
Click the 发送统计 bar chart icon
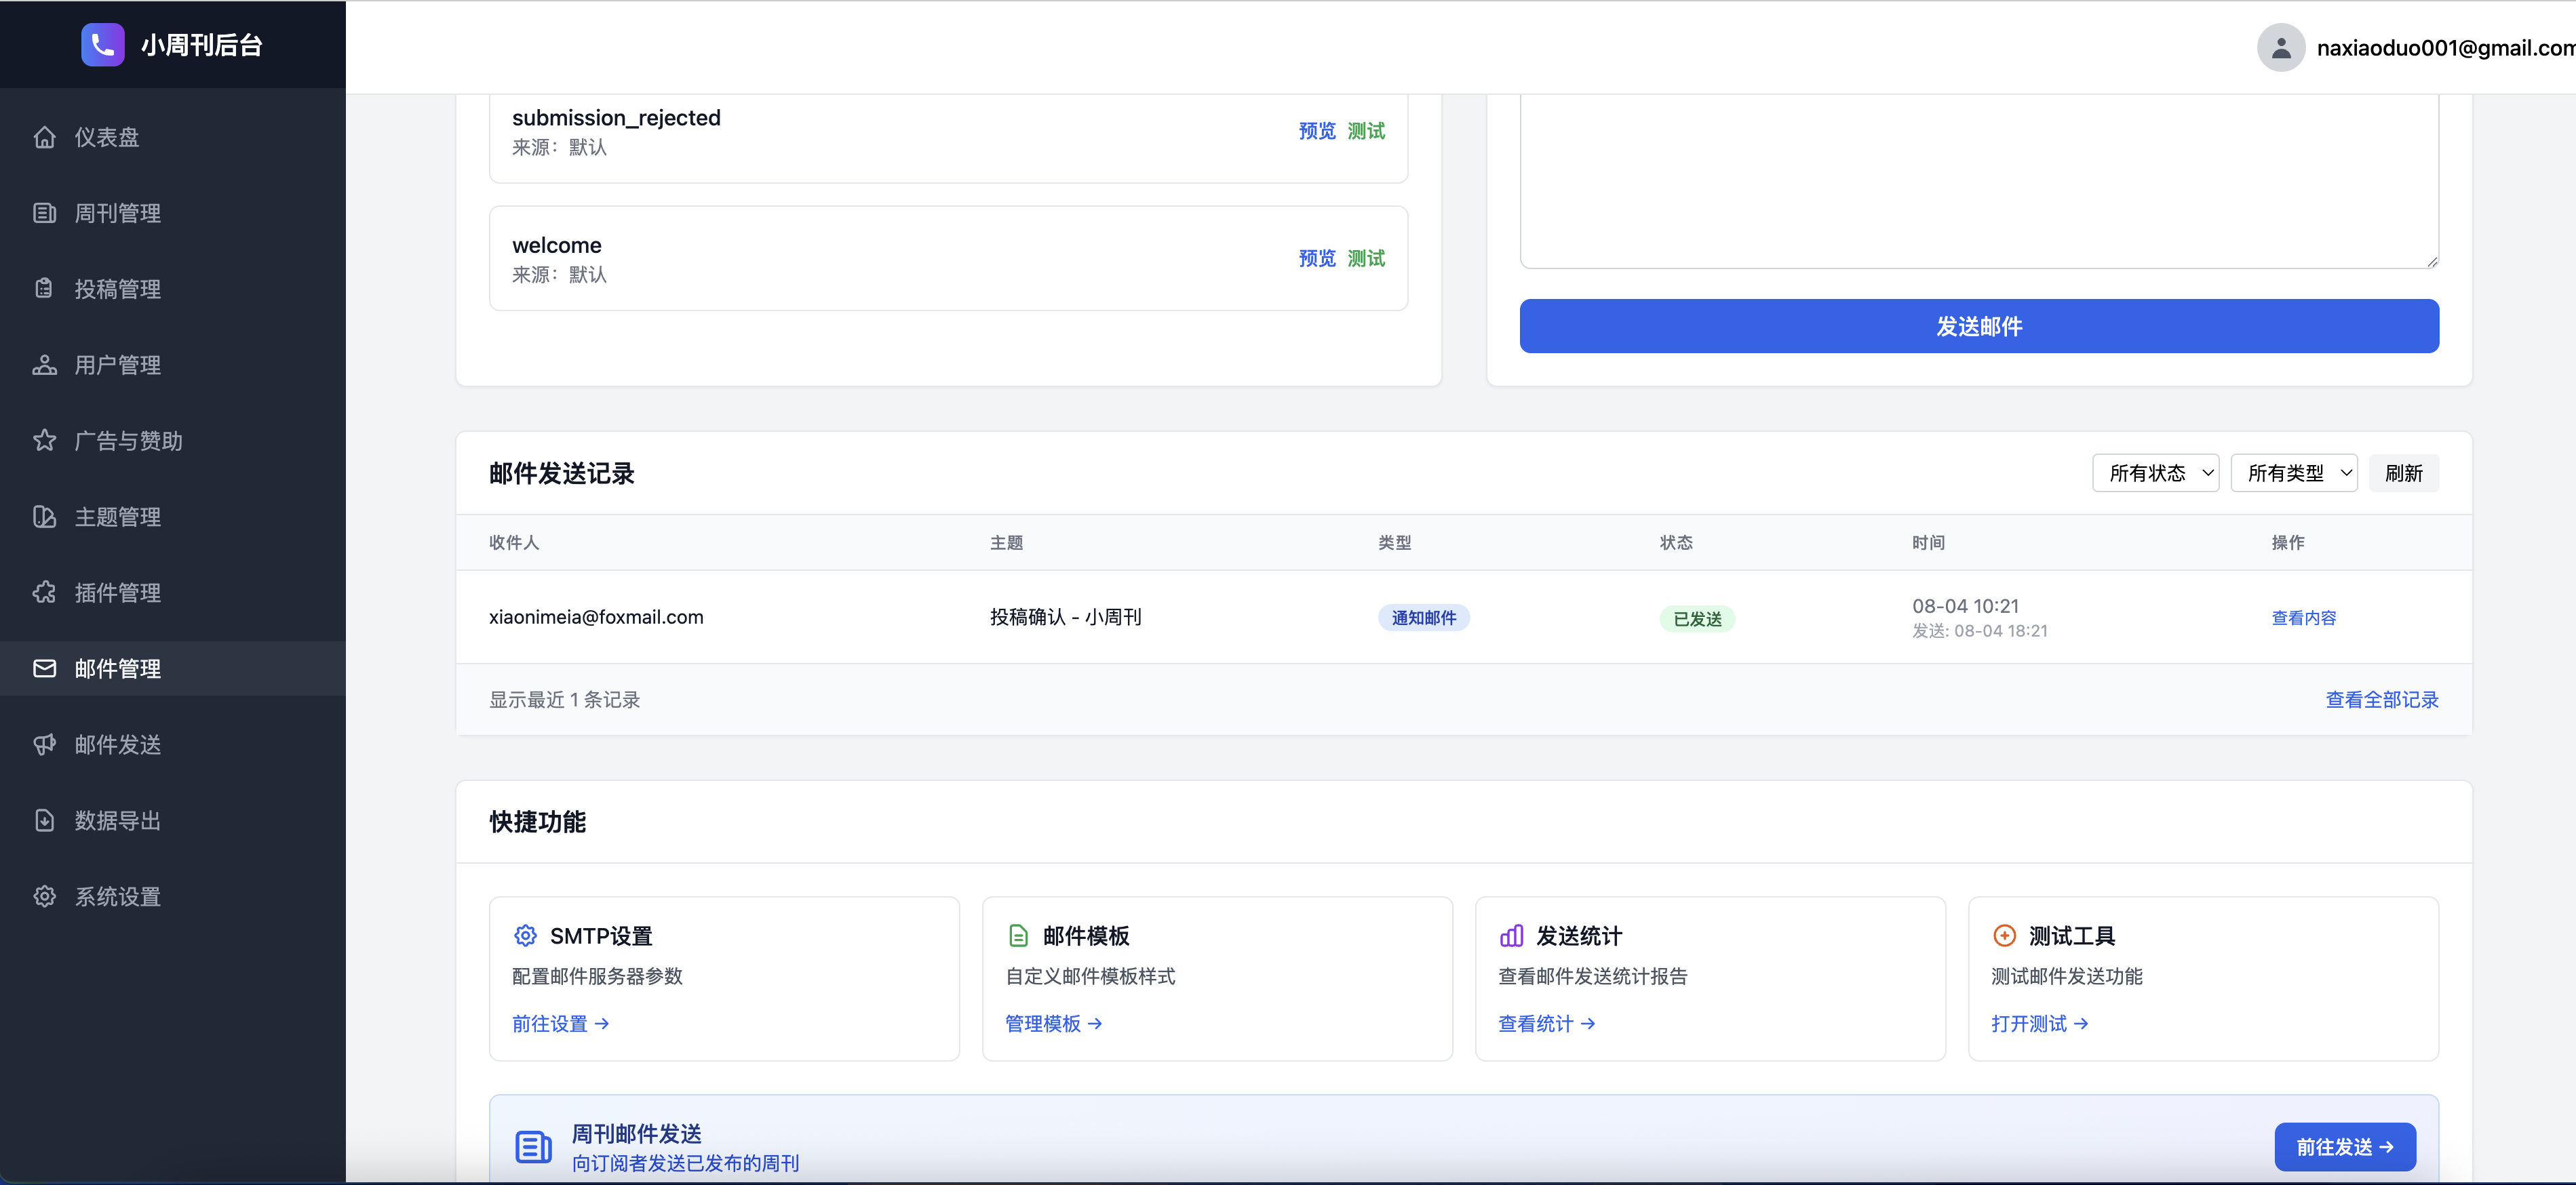click(x=1511, y=936)
